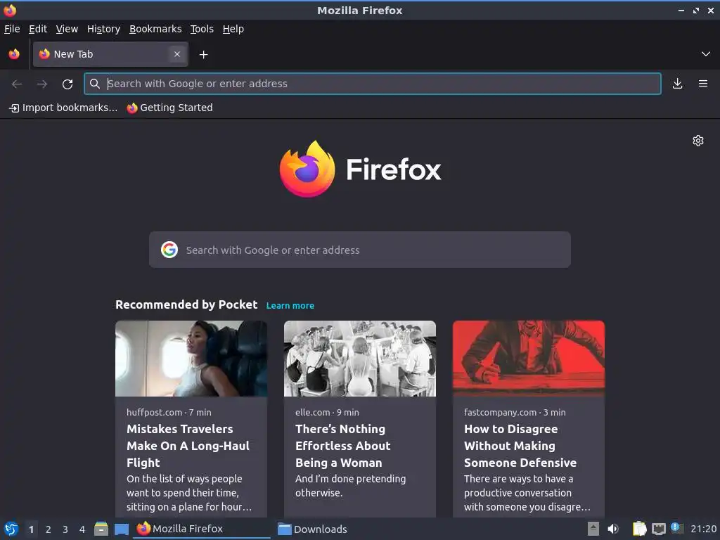Open the View menu
Image resolution: width=720 pixels, height=540 pixels.
(x=67, y=29)
